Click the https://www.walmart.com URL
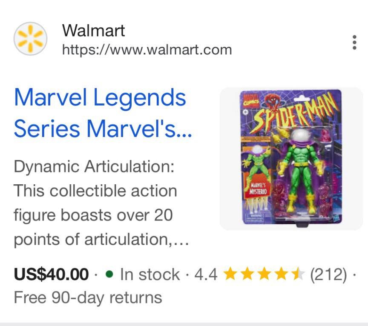 coord(147,50)
